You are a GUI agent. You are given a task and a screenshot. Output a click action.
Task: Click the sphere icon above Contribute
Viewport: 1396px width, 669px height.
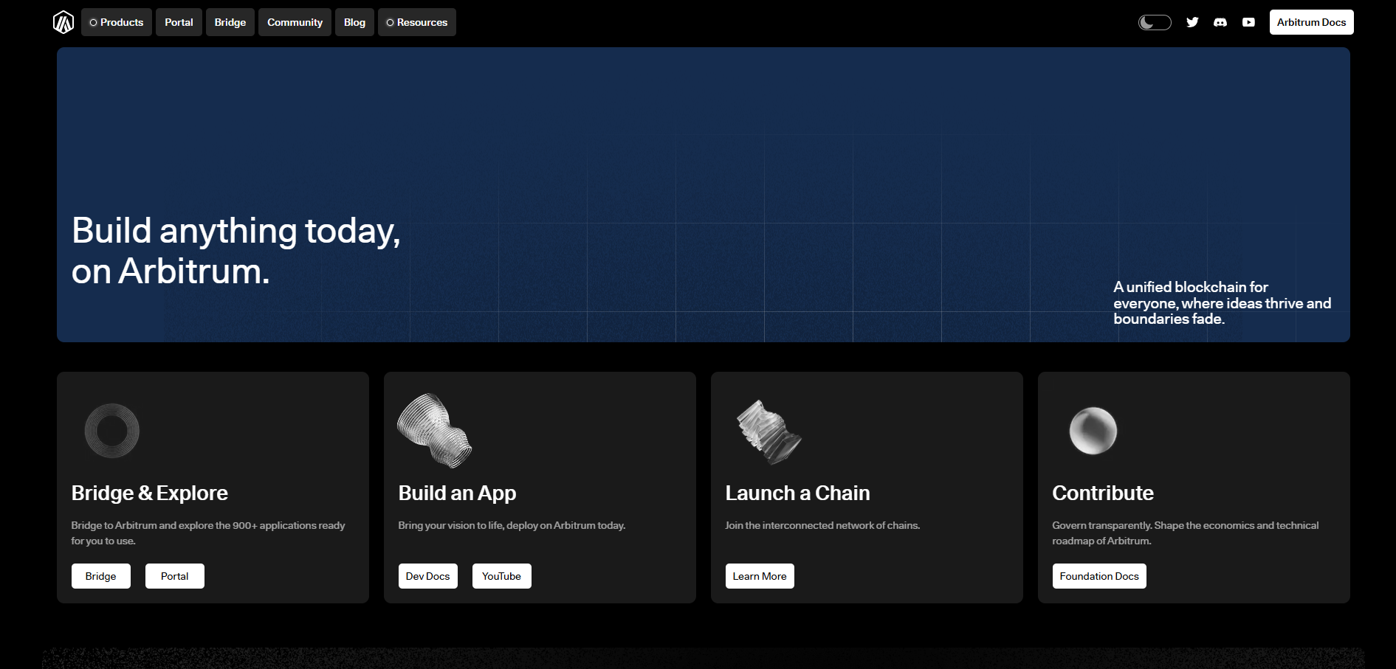pos(1093,431)
